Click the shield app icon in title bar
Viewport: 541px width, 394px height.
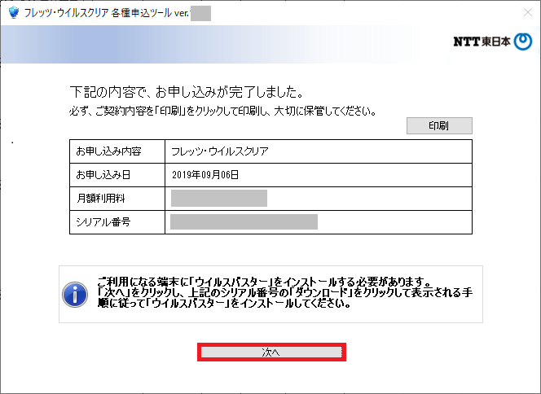click(12, 12)
